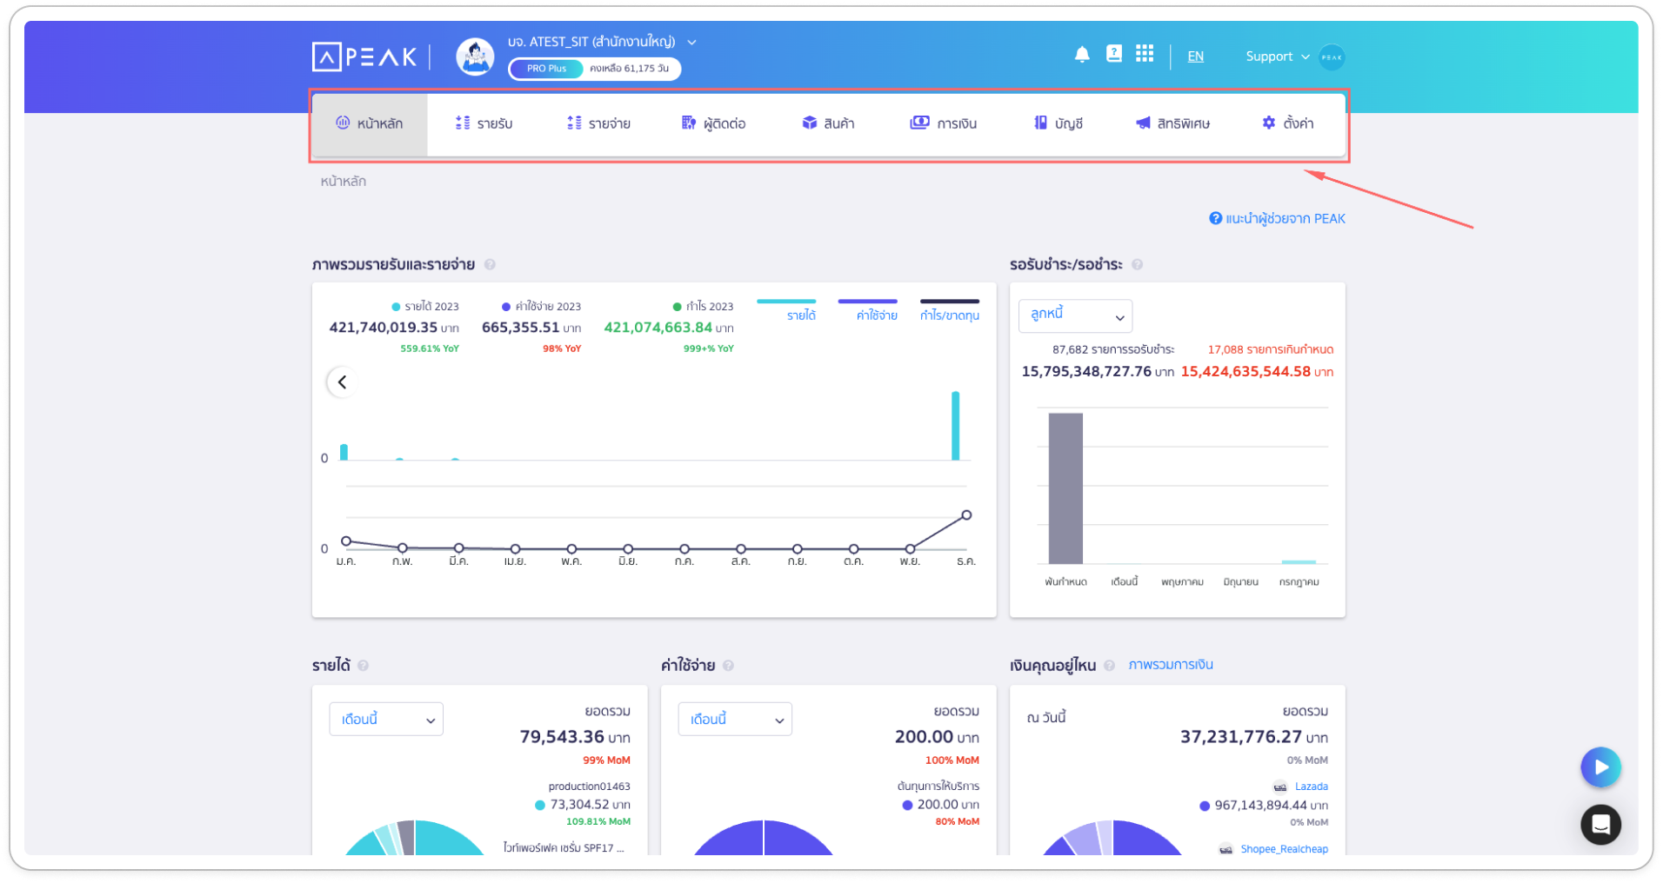Click the 17,088 รายการเกินกำหนด text
The image size is (1663, 883).
(1270, 349)
